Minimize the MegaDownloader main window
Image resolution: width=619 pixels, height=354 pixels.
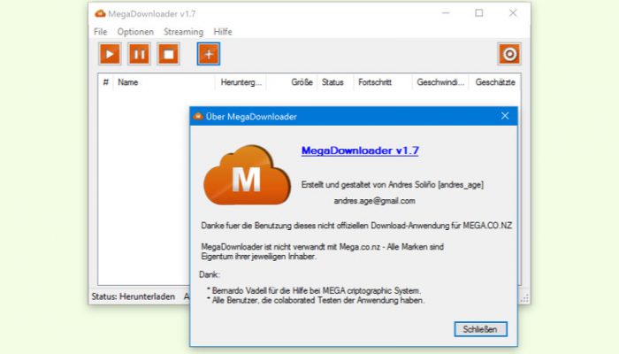coord(446,13)
